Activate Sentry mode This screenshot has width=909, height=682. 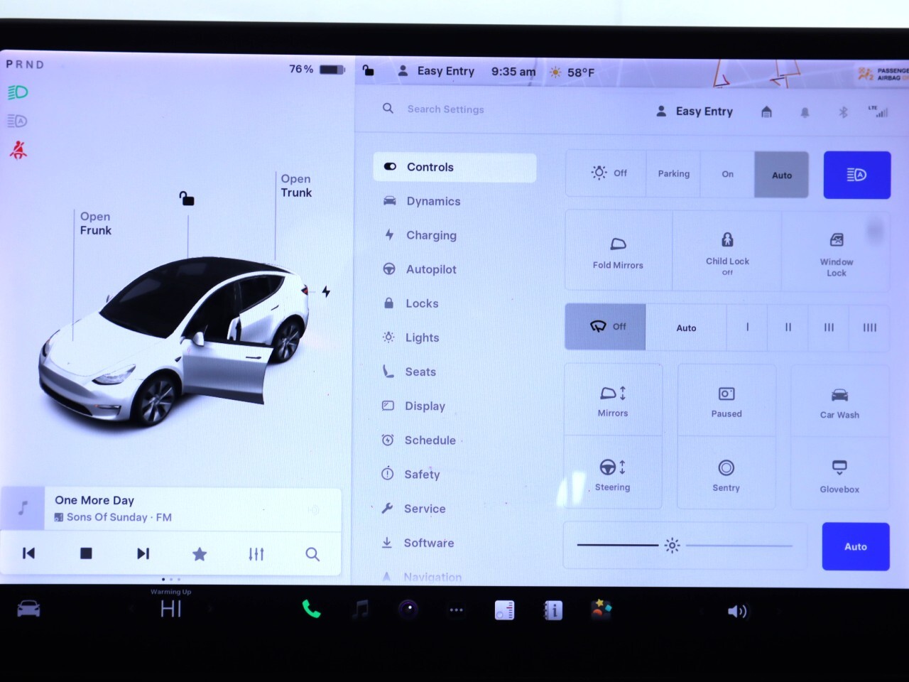coord(726,475)
